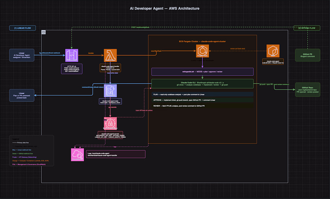Click the entrypoint.sh MODE box
Image resolution: width=330 pixels, height=199 pixels.
(202, 72)
